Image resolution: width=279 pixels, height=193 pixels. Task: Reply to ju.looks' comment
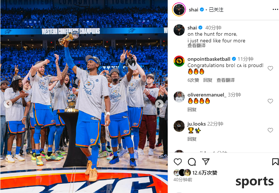coord(192,139)
